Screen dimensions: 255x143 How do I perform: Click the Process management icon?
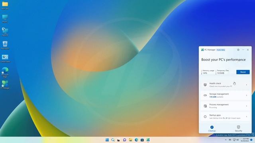pos(205,106)
